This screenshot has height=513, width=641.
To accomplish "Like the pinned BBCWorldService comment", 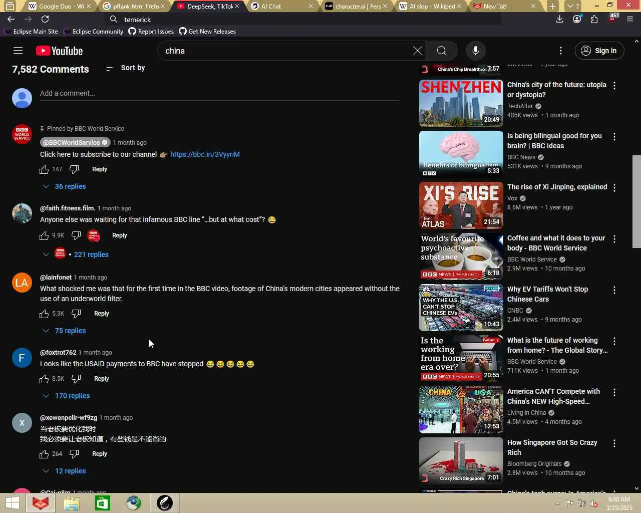I will pyautogui.click(x=44, y=169).
